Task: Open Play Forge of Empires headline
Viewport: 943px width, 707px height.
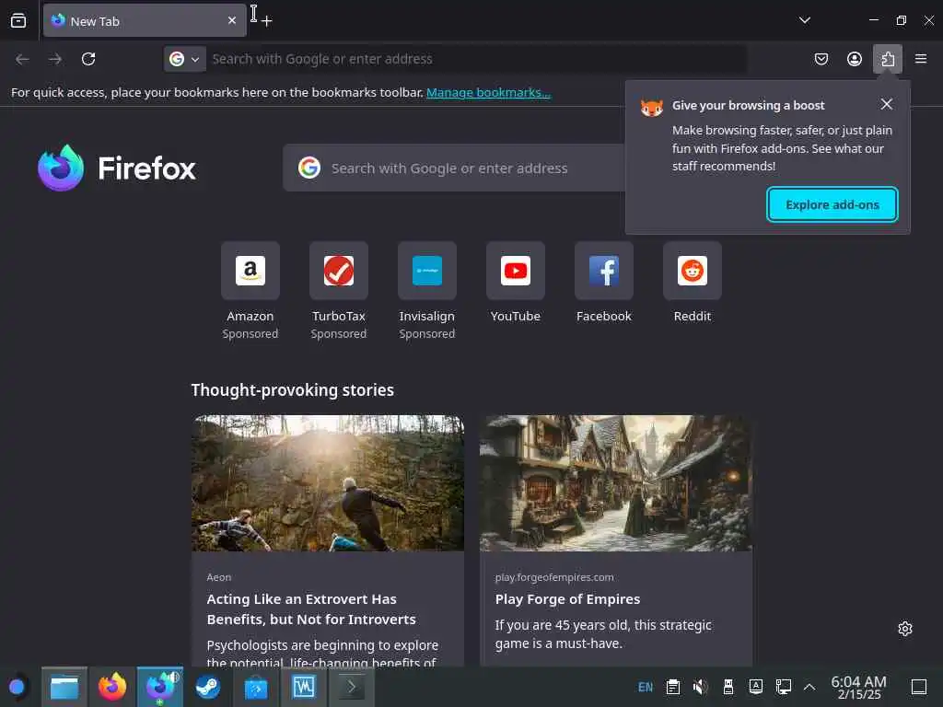Action: click(x=567, y=598)
